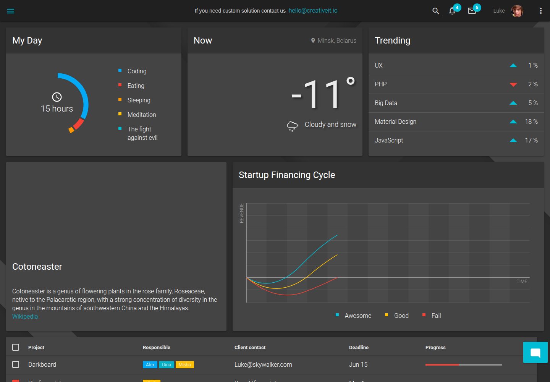Click the red down arrow beside PHP

coord(513,84)
